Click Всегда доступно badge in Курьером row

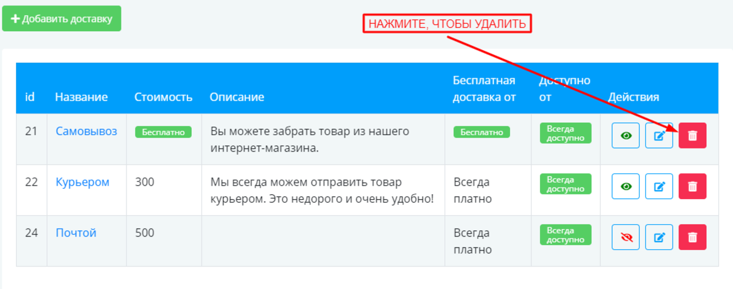tap(566, 184)
